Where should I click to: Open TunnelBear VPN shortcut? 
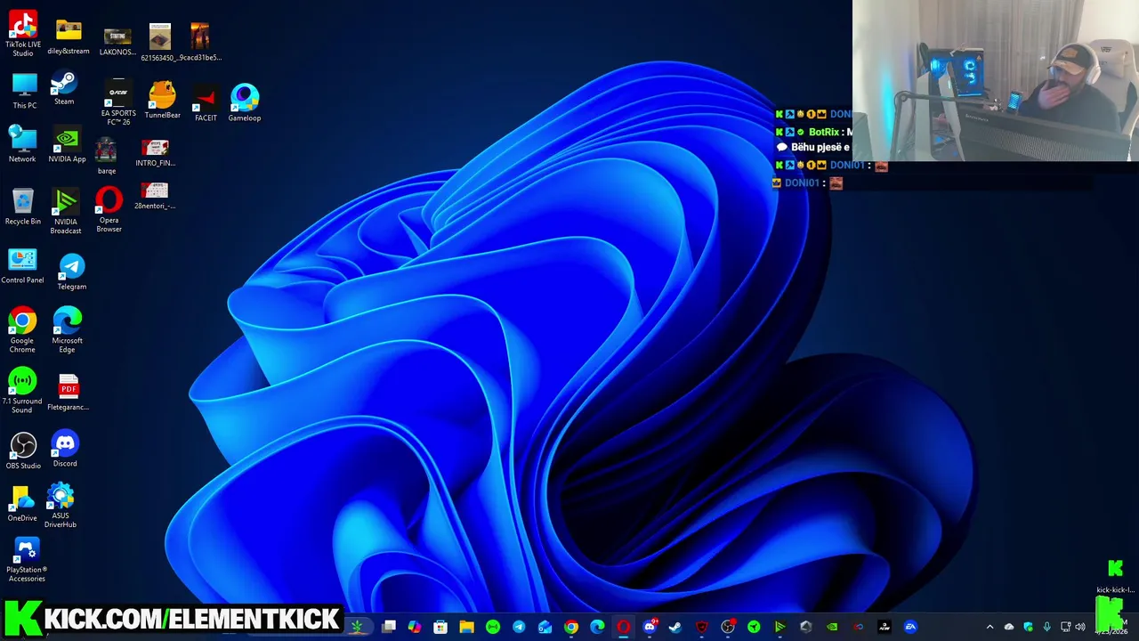click(x=162, y=100)
